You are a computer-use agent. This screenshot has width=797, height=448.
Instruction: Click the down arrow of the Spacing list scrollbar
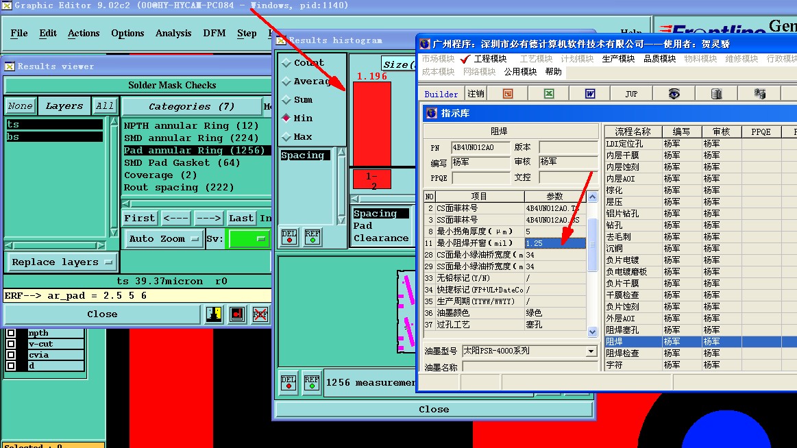(x=341, y=220)
